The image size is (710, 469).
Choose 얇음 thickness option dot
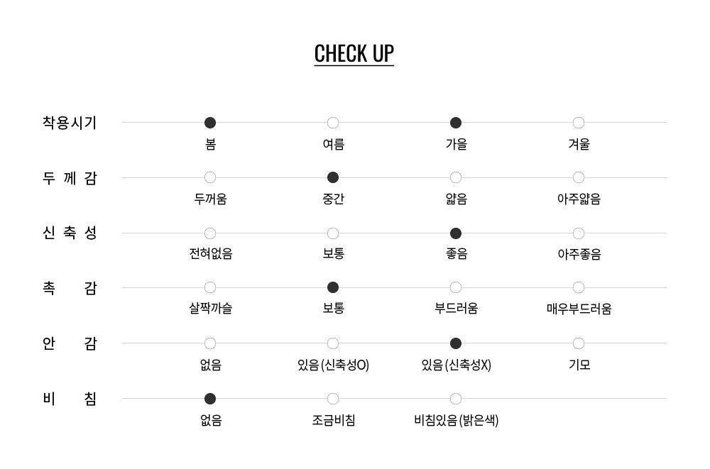456,177
